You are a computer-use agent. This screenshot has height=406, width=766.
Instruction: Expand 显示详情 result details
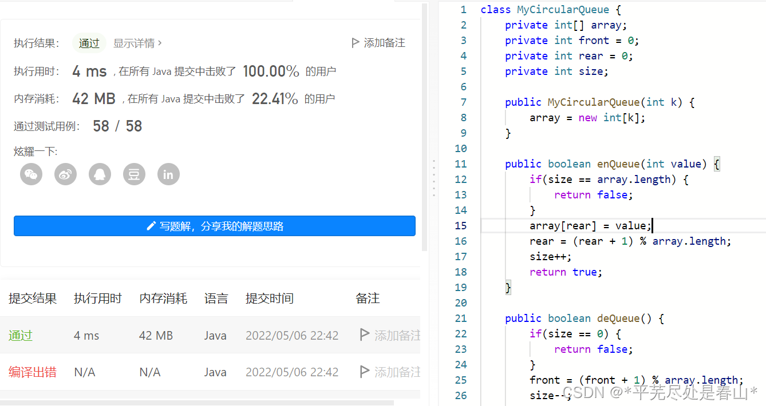click(x=137, y=43)
